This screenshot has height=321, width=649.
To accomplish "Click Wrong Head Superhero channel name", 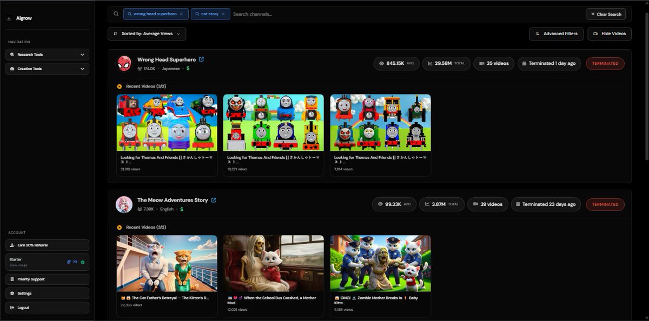I will pos(167,59).
